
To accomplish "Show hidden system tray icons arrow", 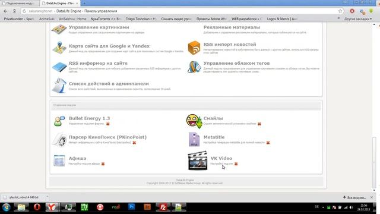I will (x=323, y=207).
